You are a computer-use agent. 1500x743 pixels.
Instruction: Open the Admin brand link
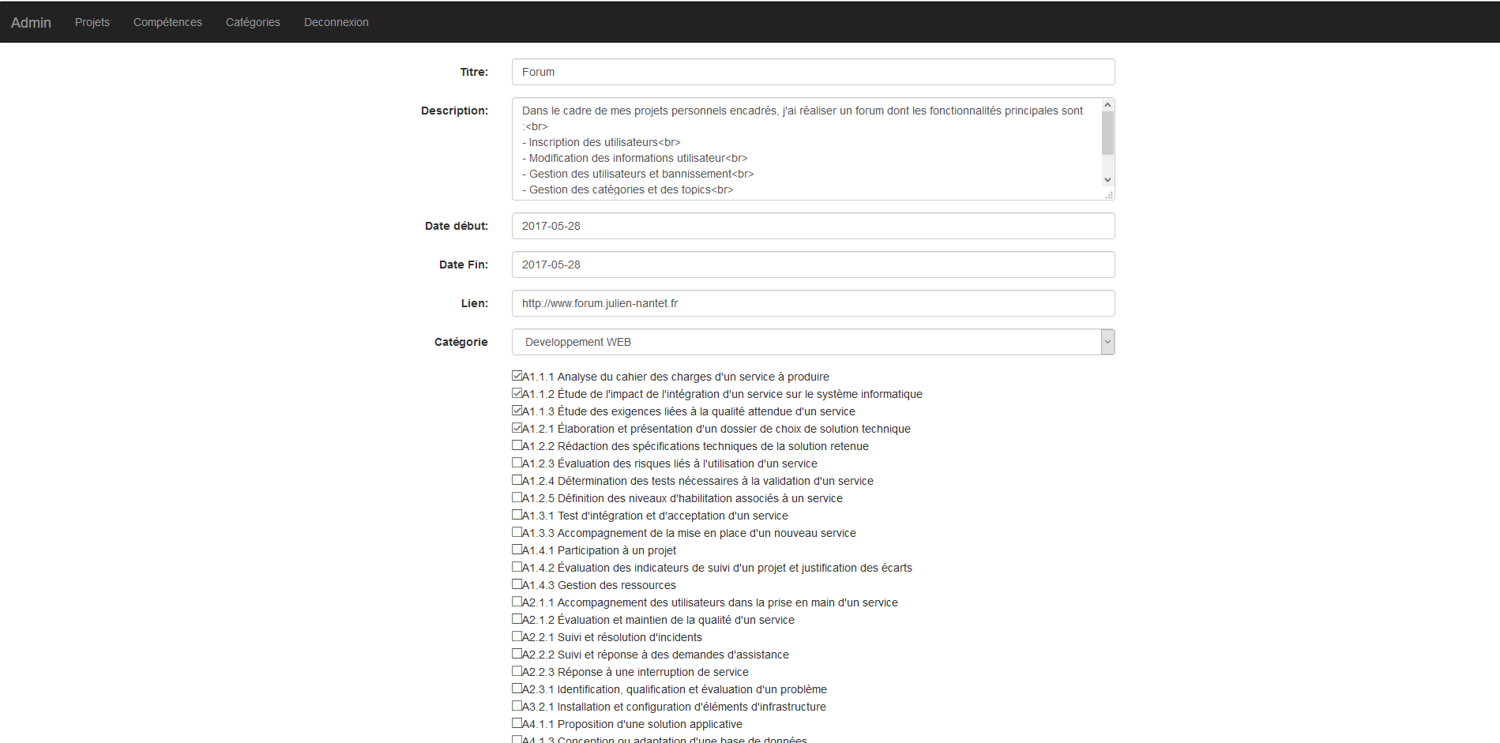[x=31, y=22]
